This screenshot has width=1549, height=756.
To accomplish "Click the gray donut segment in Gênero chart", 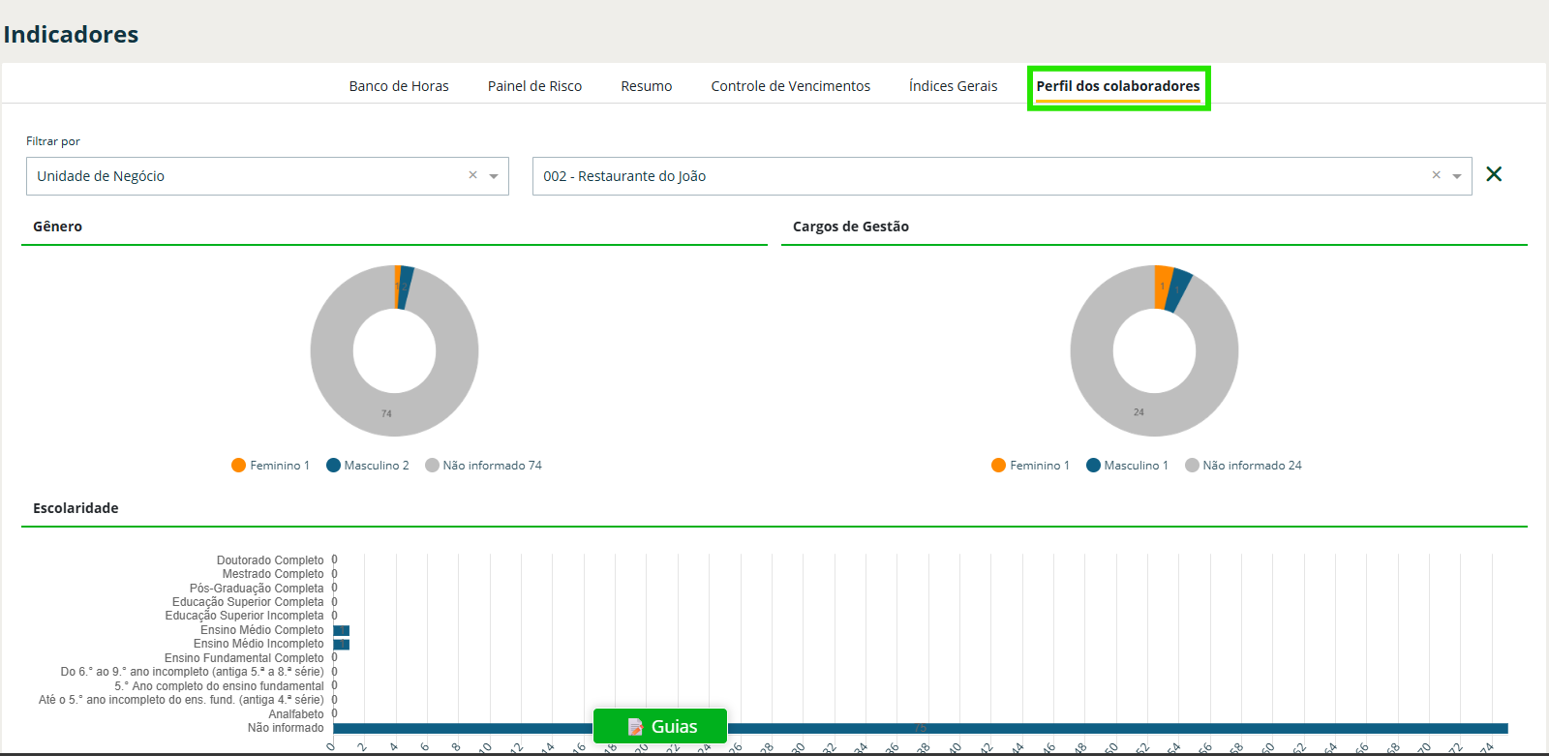I will 386,413.
